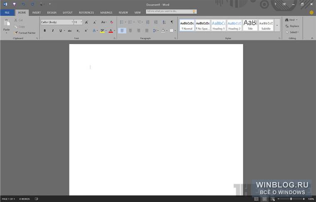Image resolution: width=316 pixels, height=202 pixels.
Task: Apply subscript formatting
Action: point(78,31)
